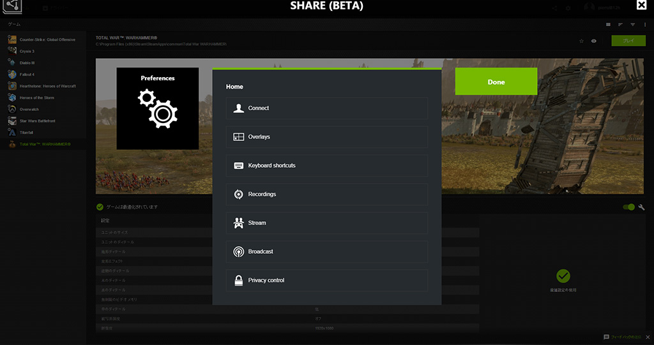This screenshot has height=345, width=654.
Task: Click the green Done button
Action: 496,82
